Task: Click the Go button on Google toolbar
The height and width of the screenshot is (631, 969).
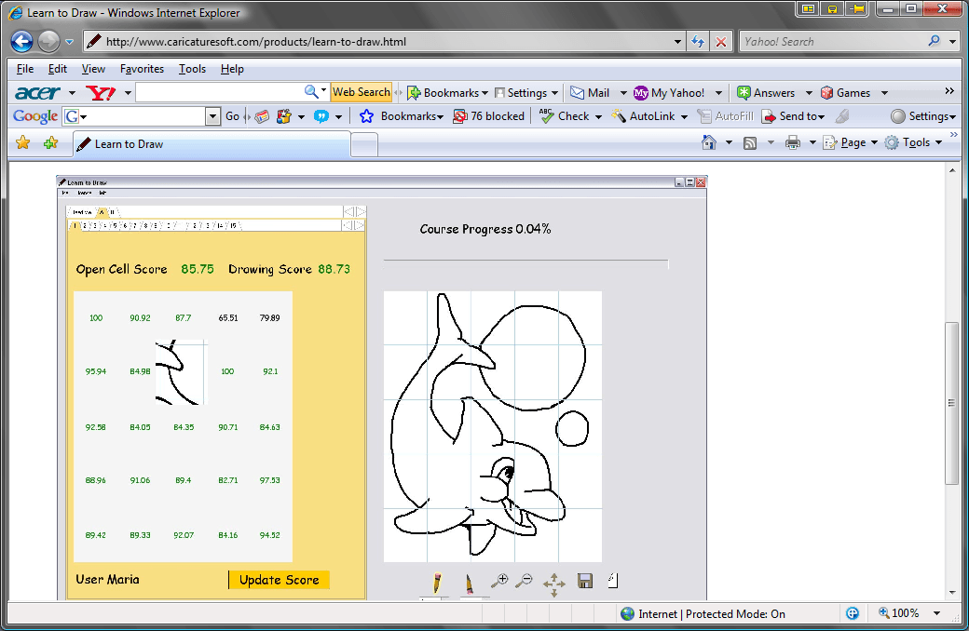Action: click(232, 116)
